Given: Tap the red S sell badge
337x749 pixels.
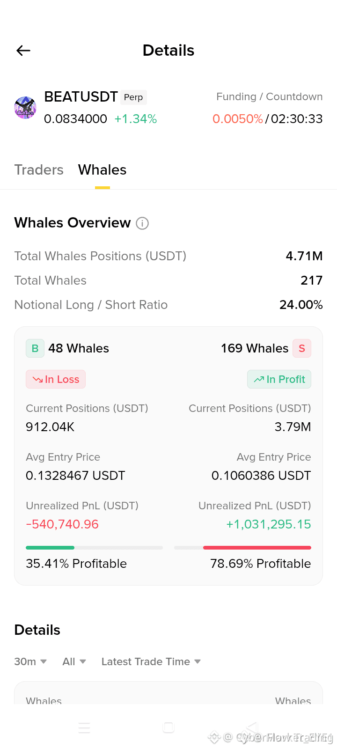Looking at the screenshot, I should coord(302,348).
